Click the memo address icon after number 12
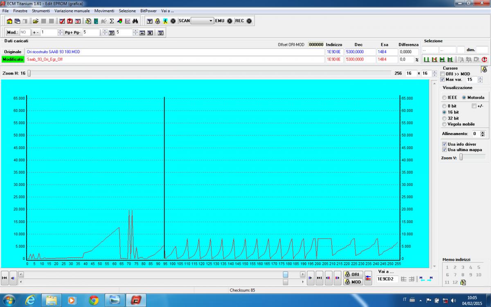Image resolution: width=491 pixels, height=307 pixels. [463, 282]
